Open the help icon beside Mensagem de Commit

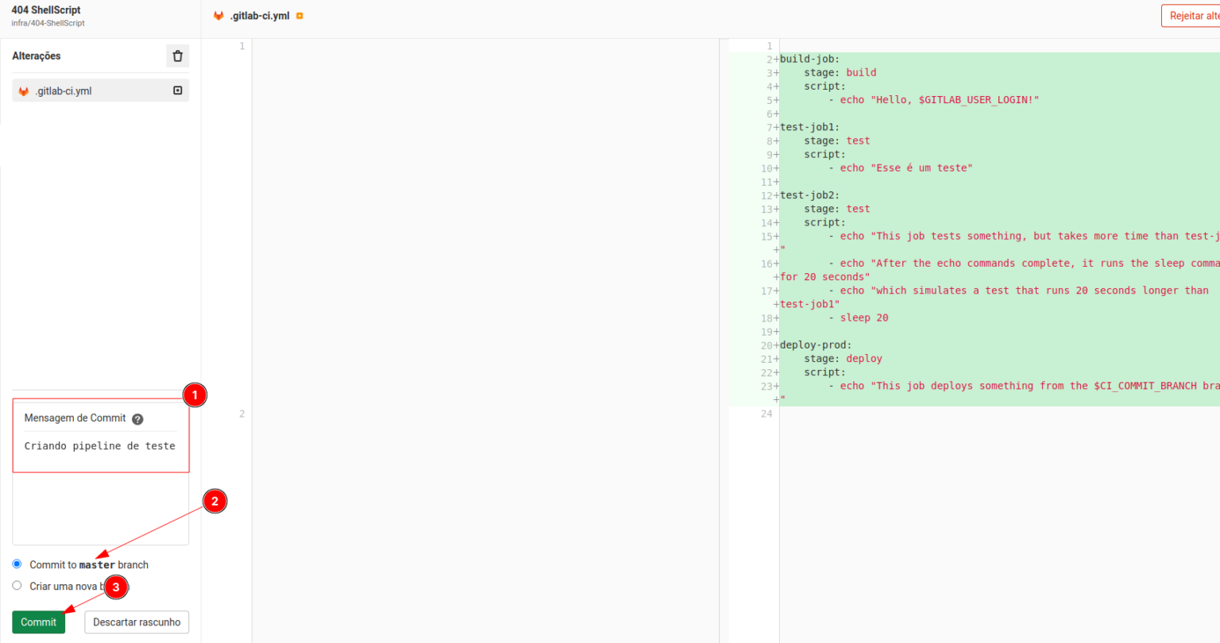tap(137, 419)
